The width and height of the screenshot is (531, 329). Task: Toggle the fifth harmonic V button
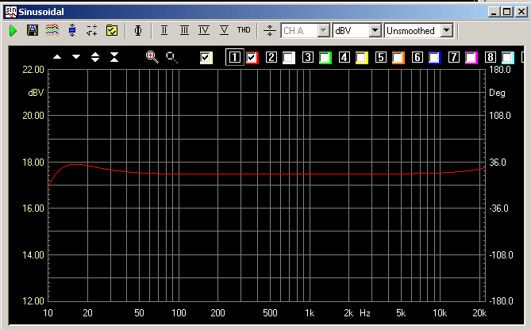coord(224,30)
